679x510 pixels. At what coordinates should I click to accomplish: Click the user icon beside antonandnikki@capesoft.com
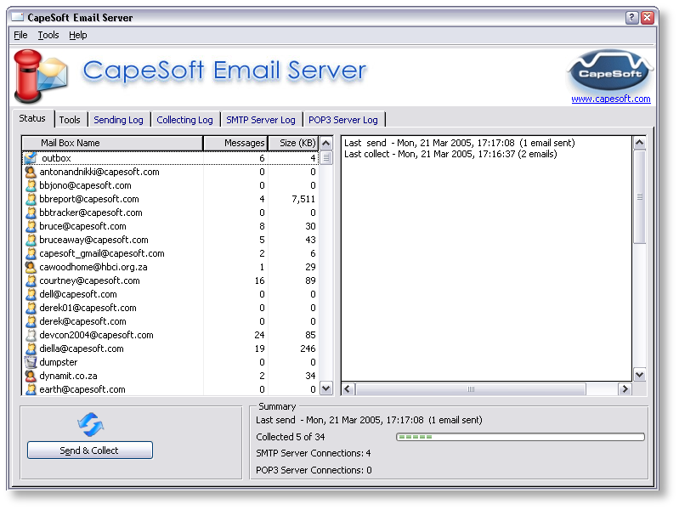tap(31, 172)
